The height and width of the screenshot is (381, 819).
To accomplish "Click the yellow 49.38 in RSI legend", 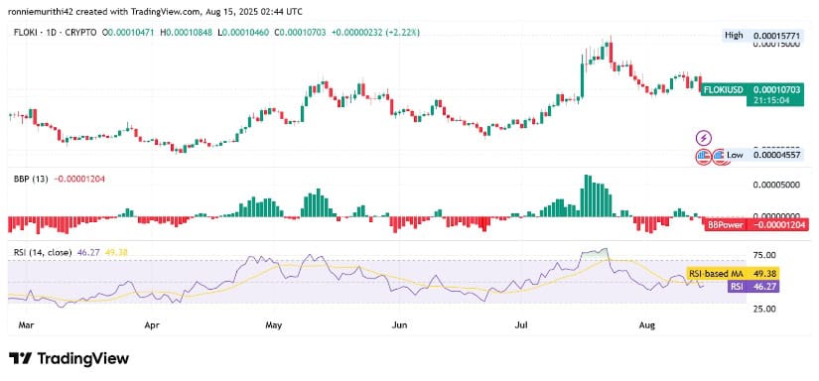I will click(116, 253).
